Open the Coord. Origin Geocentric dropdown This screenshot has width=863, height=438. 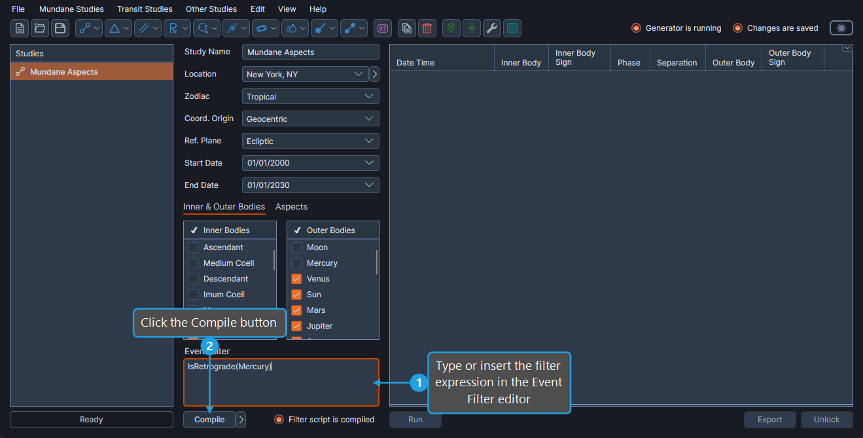click(x=311, y=119)
